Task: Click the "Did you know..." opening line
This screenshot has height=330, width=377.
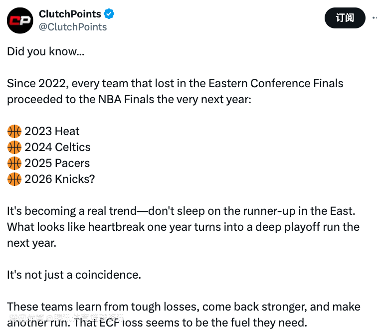Action: pos(46,51)
